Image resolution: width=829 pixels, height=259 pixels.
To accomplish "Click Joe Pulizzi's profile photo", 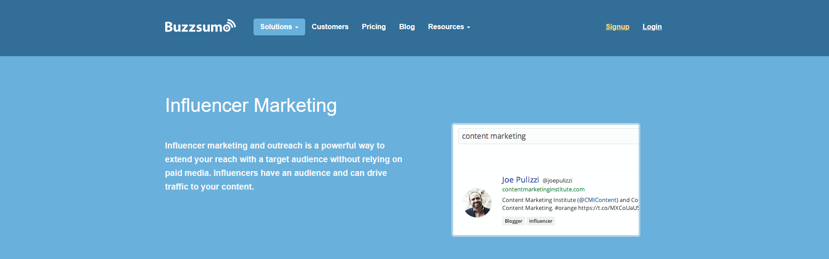I will click(x=477, y=203).
